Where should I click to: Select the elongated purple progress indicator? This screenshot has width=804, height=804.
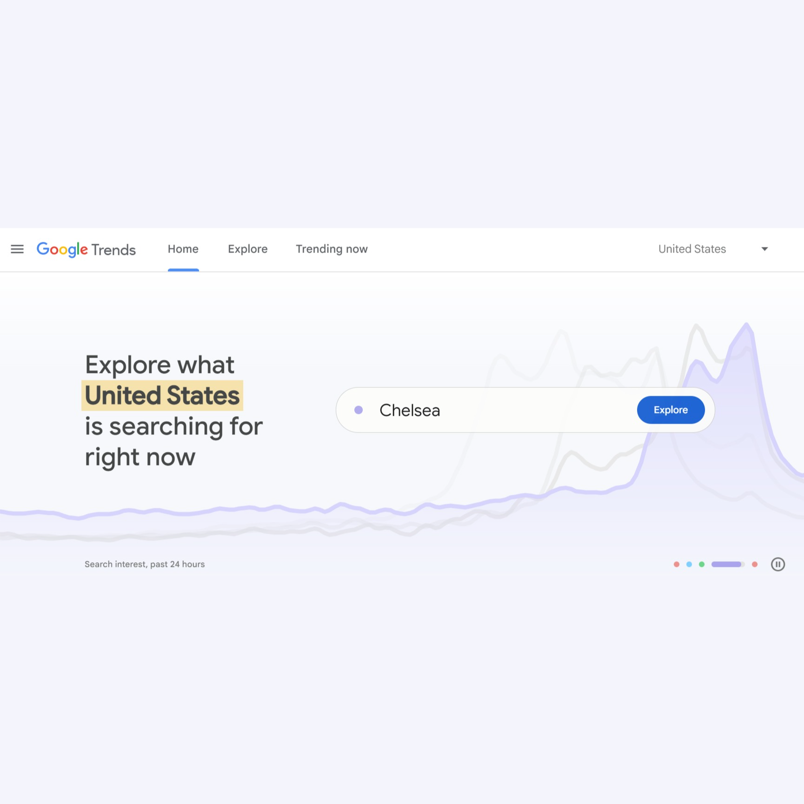[727, 564]
